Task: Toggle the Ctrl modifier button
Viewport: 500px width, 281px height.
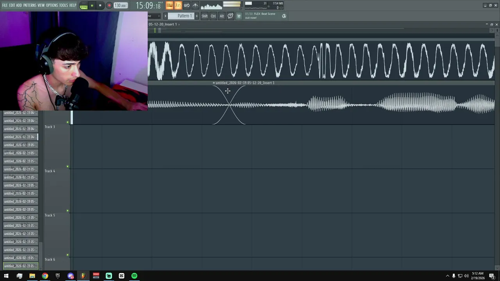Action: [213, 16]
